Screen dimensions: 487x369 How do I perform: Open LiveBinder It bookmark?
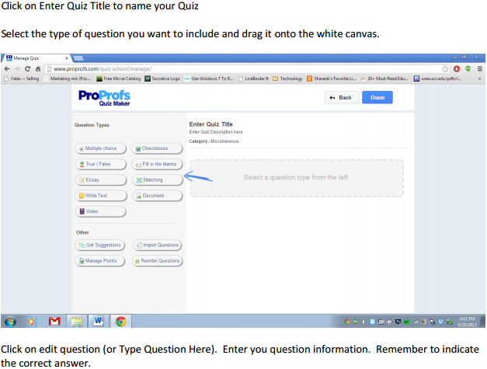(254, 79)
